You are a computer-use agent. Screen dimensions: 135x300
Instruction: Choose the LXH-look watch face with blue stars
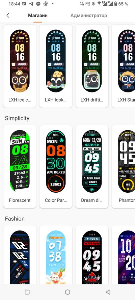(56, 66)
